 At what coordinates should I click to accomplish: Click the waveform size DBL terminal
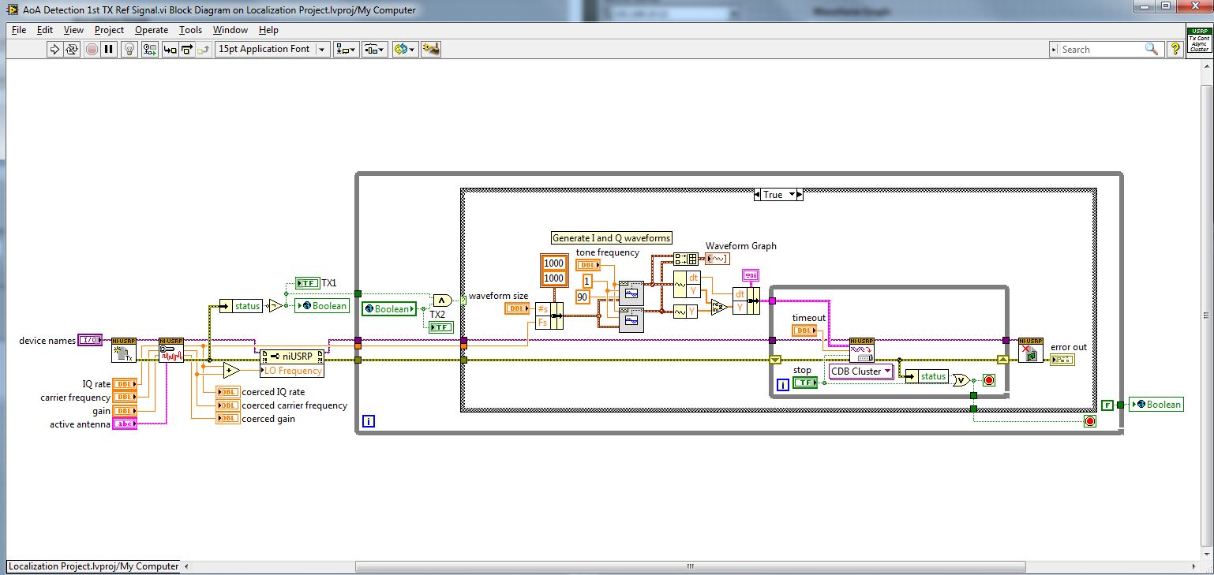click(517, 308)
